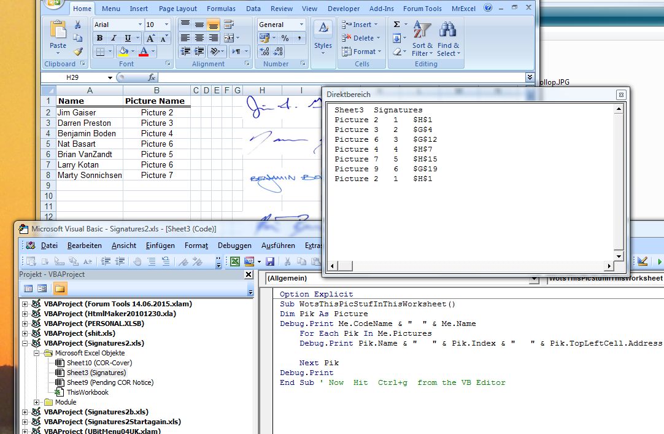
Task: Switch to the Formulas ribbon tab
Action: coord(221,9)
